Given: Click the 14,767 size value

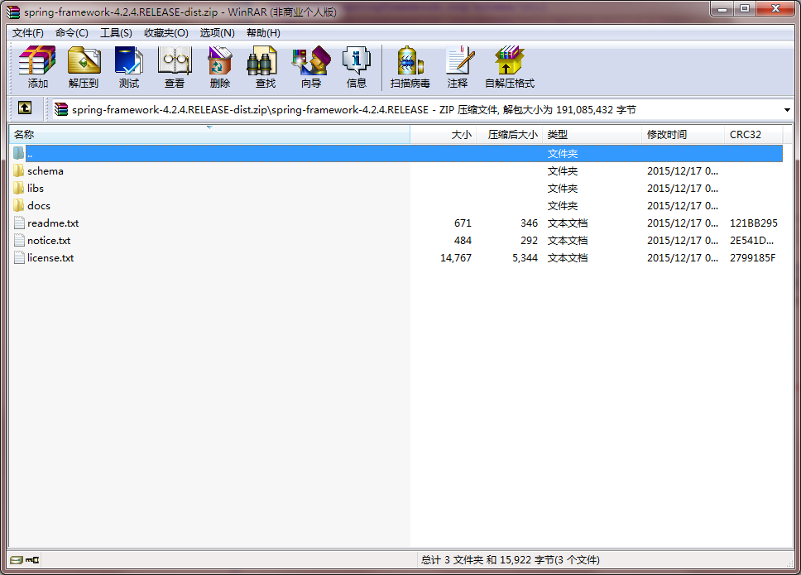Looking at the screenshot, I should point(456,258).
